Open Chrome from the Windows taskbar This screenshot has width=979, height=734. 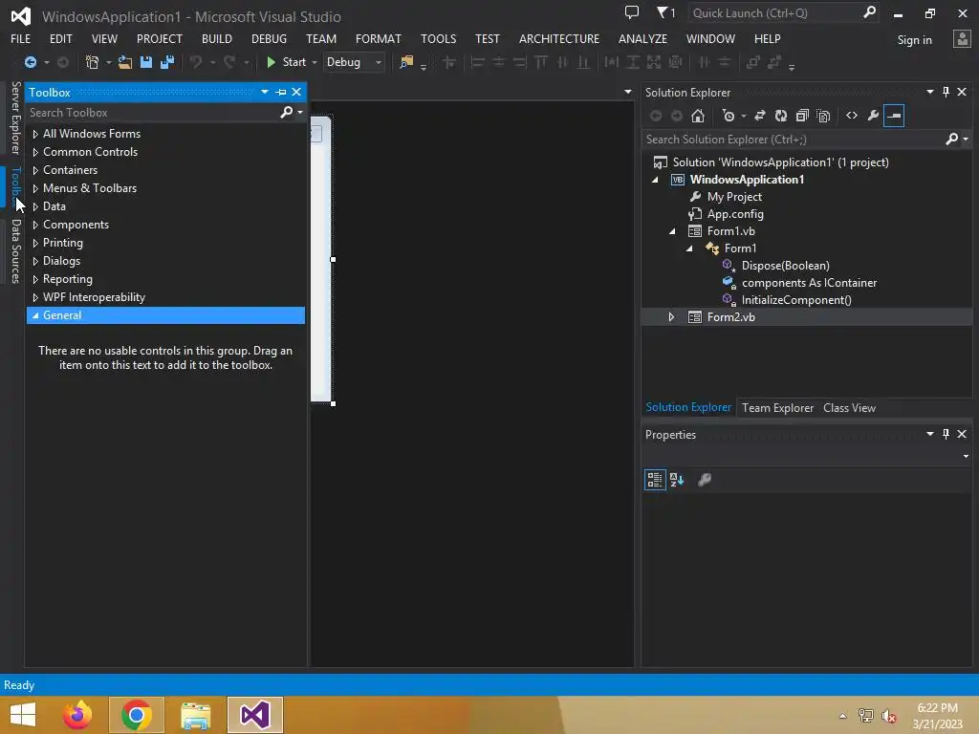click(x=136, y=715)
